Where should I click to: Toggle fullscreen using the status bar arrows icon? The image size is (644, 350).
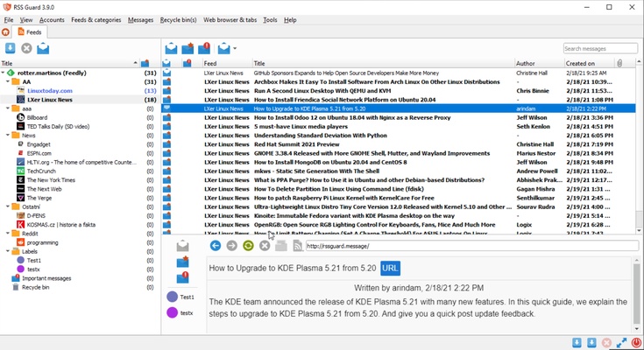[621, 343]
